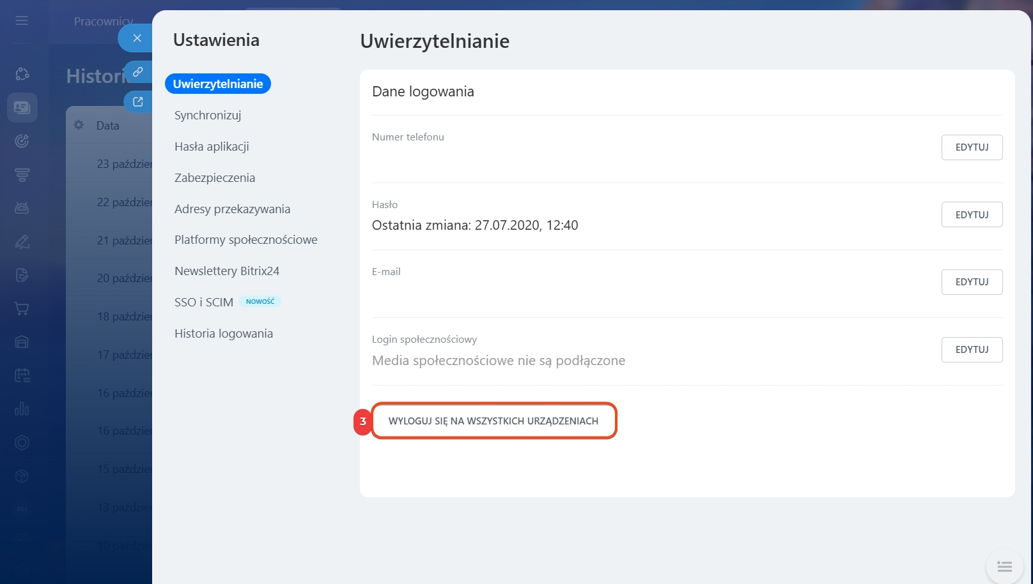Click the target goal icon in sidebar
The width and height of the screenshot is (1033, 584).
22,141
